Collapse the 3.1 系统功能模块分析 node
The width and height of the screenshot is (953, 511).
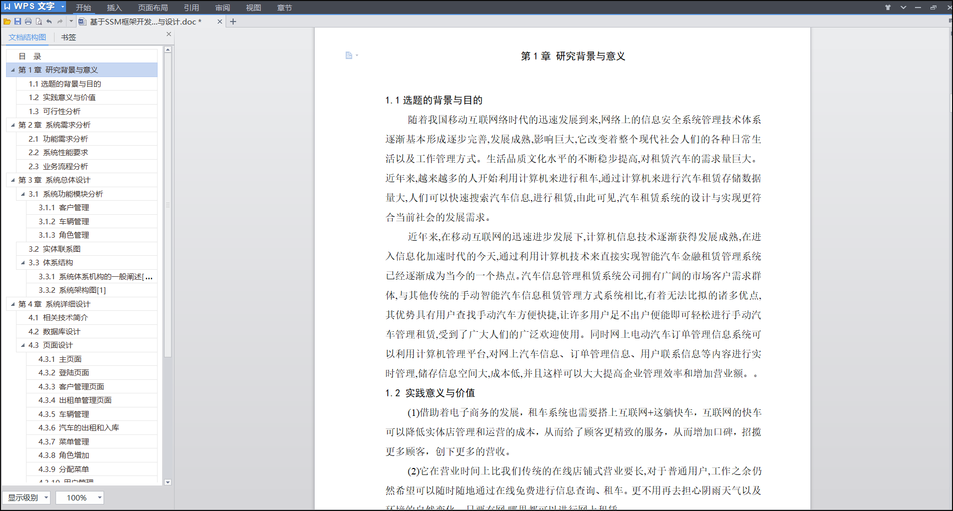coord(23,194)
